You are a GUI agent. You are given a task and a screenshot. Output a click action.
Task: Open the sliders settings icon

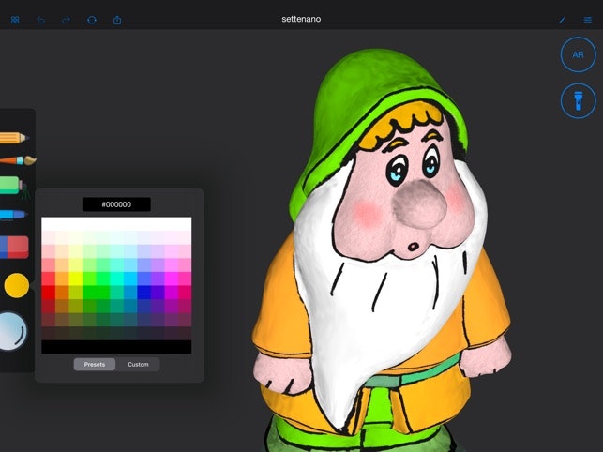click(x=587, y=20)
